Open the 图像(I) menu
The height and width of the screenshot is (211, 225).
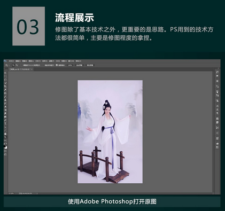pos(25,61)
